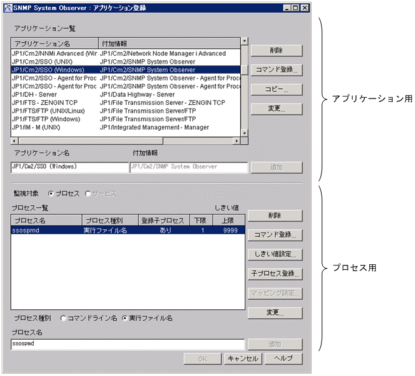Click the application 変更... button
The height and width of the screenshot is (376, 415).
pos(276,109)
